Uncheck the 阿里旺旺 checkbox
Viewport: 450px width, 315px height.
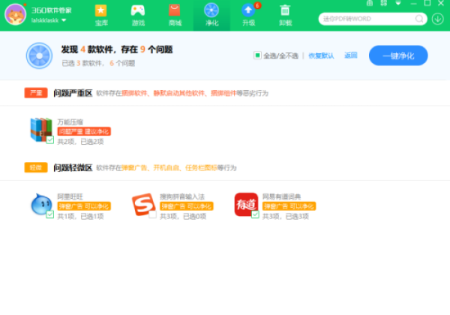click(x=50, y=214)
